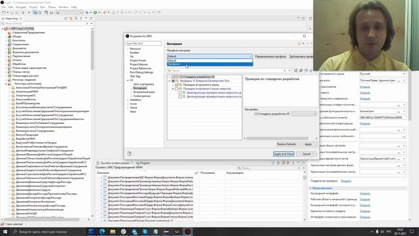This screenshot has width=419, height=236.
Task: Choose Профиль1 in the profile dropdown list
Action: 209,64
